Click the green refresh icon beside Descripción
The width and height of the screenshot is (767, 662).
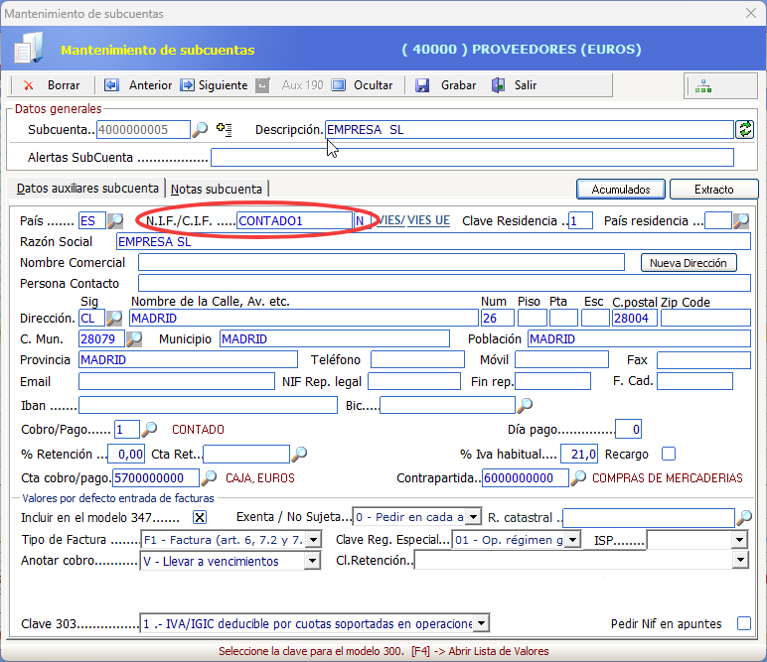[744, 129]
